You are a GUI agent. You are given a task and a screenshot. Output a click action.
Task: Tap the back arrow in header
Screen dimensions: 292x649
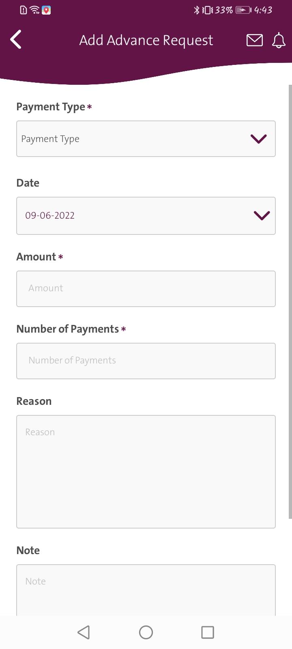[x=16, y=40]
